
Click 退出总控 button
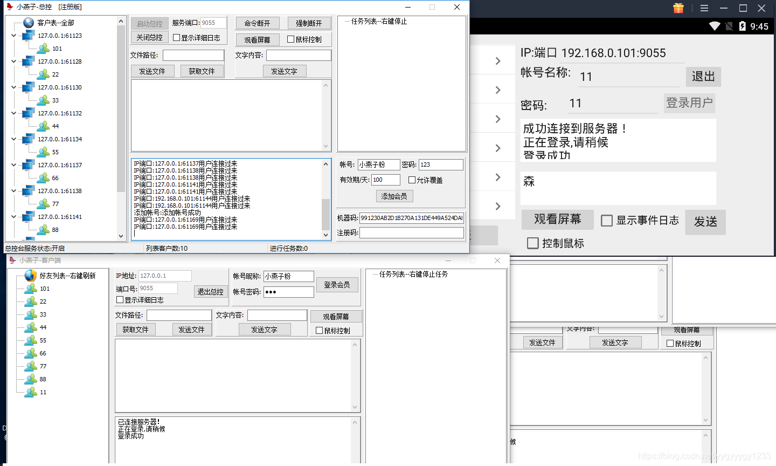[211, 292]
